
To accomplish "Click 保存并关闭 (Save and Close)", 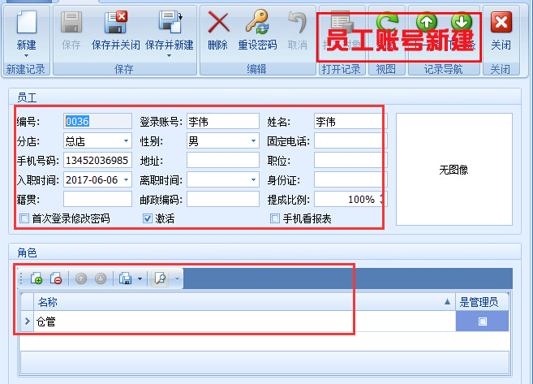I will point(114,23).
